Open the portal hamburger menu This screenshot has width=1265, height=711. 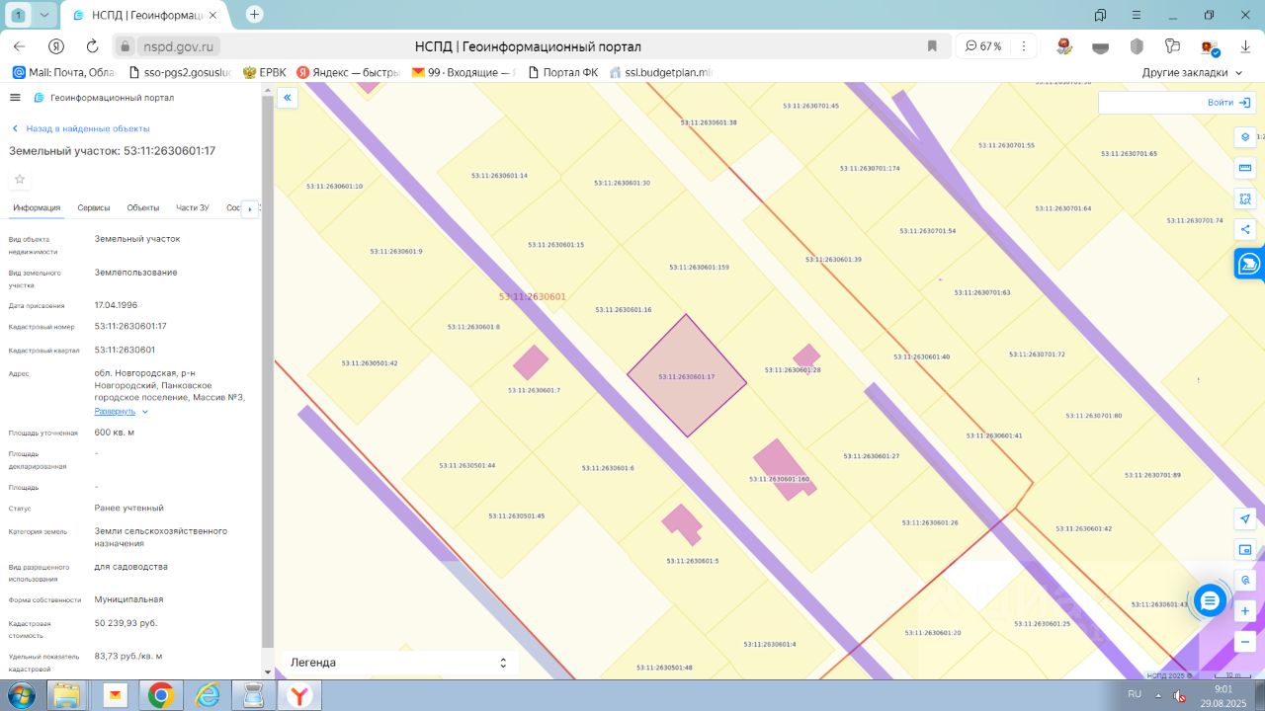[15, 98]
